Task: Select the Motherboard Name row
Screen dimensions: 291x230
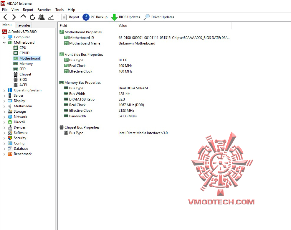Action: [145, 43]
